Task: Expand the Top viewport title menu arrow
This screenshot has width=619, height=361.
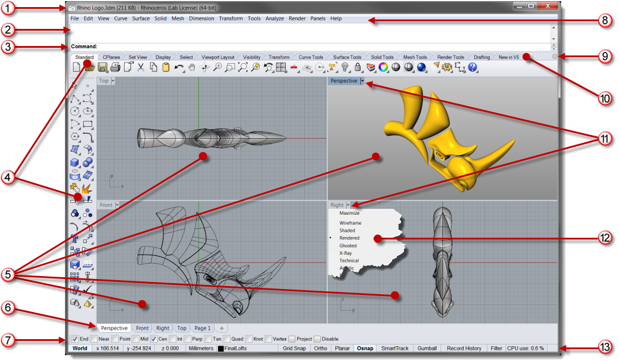Action: (x=113, y=81)
